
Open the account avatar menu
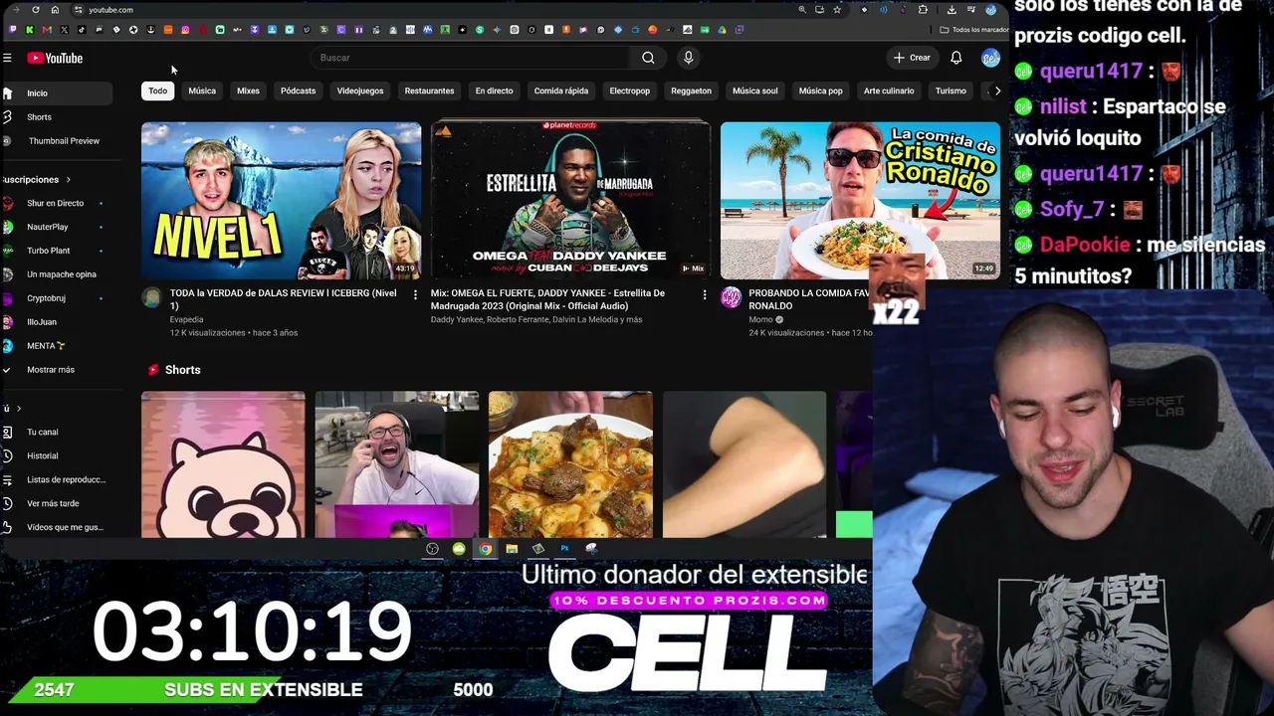[990, 58]
